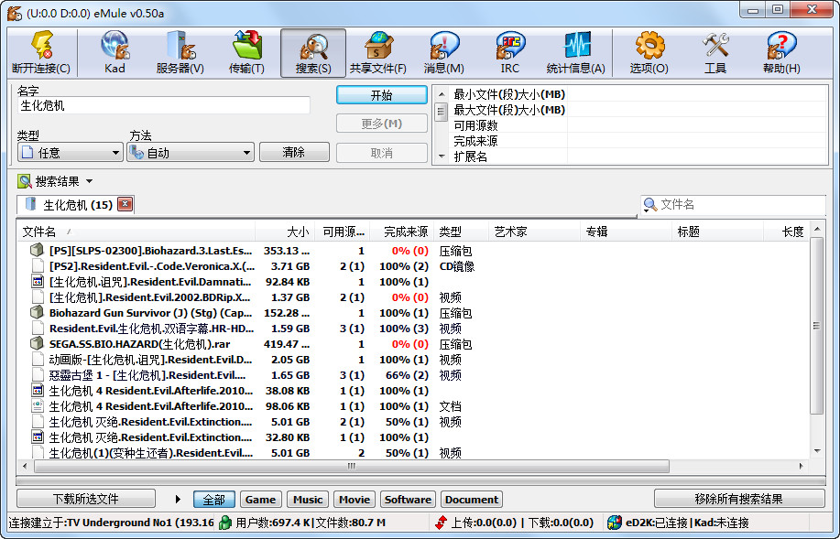Click file icon of 92.84 KB Damnation row
This screenshot has height=539, width=840.
click(x=37, y=282)
